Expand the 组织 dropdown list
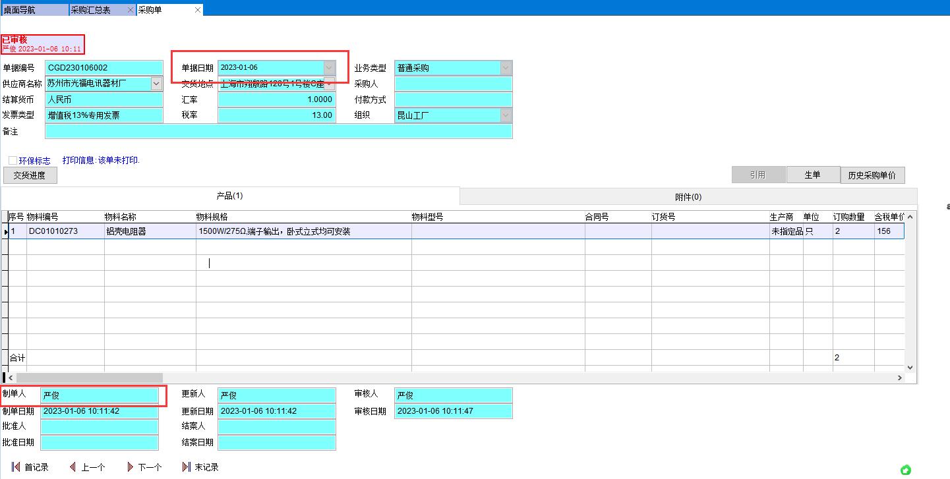The image size is (950, 479). (506, 115)
